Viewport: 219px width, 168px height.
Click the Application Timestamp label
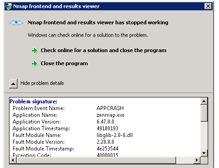click(x=41, y=128)
